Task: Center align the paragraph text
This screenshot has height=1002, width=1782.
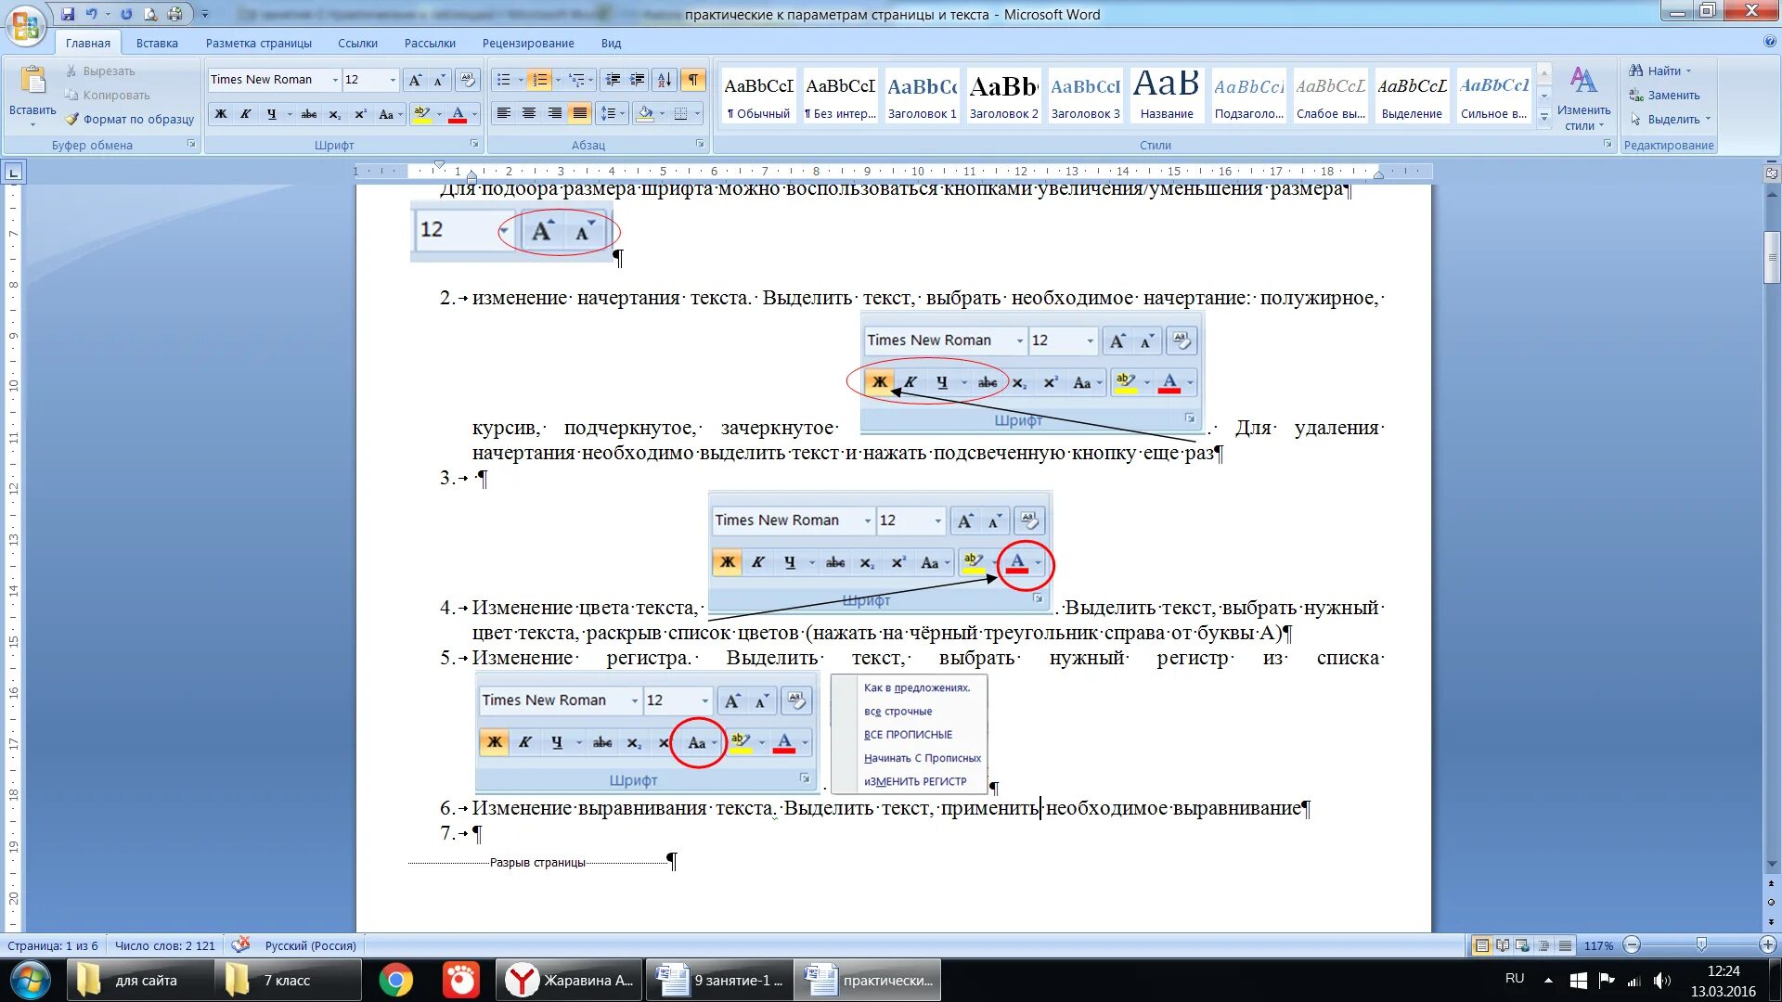Action: pos(529,113)
